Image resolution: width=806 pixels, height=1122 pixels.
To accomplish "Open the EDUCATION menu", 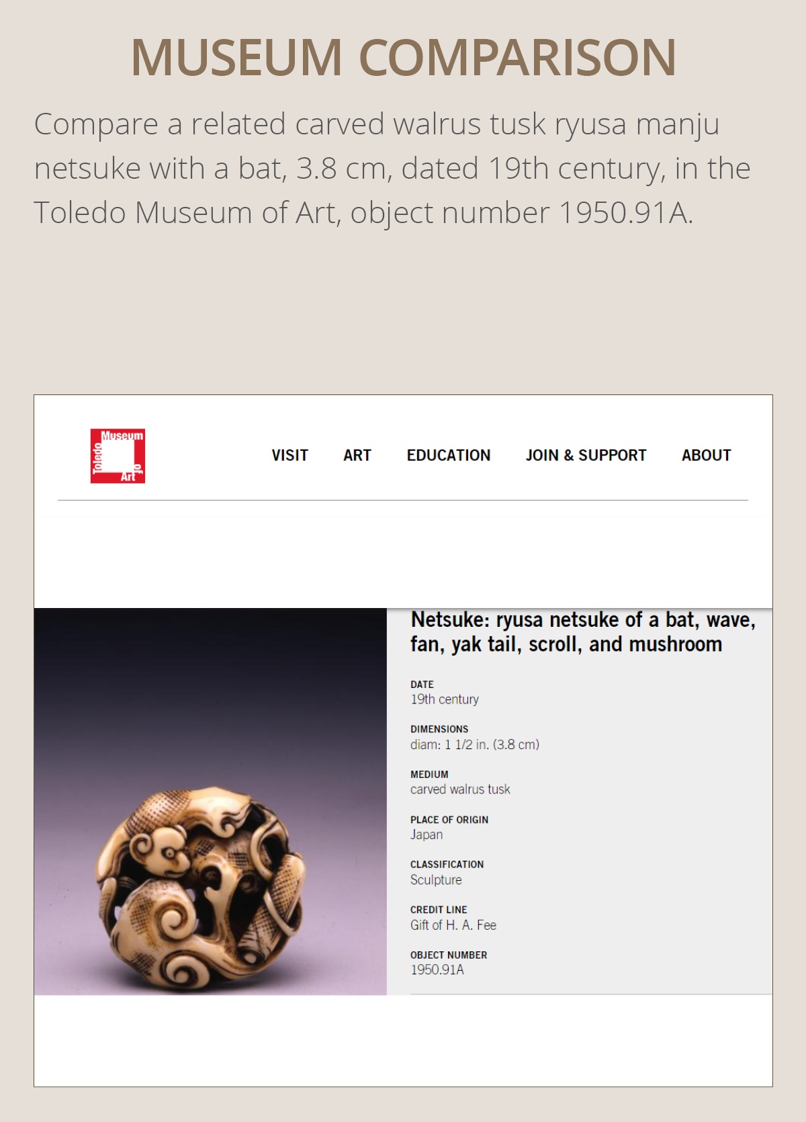I will click(x=449, y=455).
